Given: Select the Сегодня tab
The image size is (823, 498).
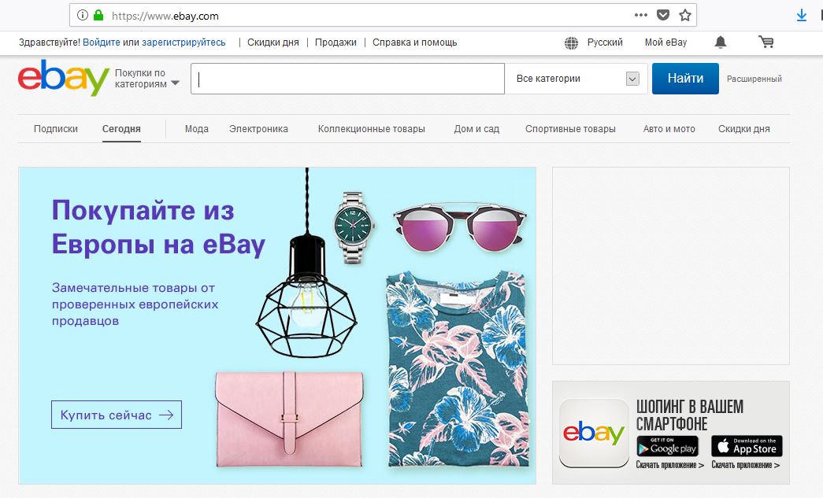Looking at the screenshot, I should [x=121, y=129].
